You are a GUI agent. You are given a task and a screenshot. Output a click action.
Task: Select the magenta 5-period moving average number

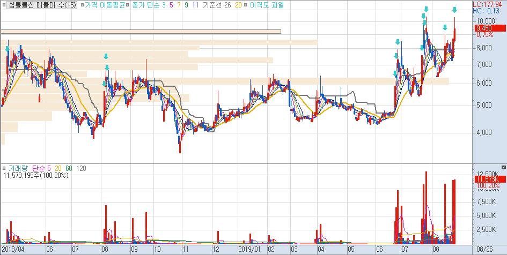(171, 5)
